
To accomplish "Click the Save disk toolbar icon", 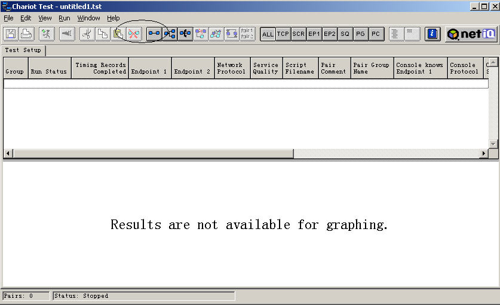I will (11, 34).
